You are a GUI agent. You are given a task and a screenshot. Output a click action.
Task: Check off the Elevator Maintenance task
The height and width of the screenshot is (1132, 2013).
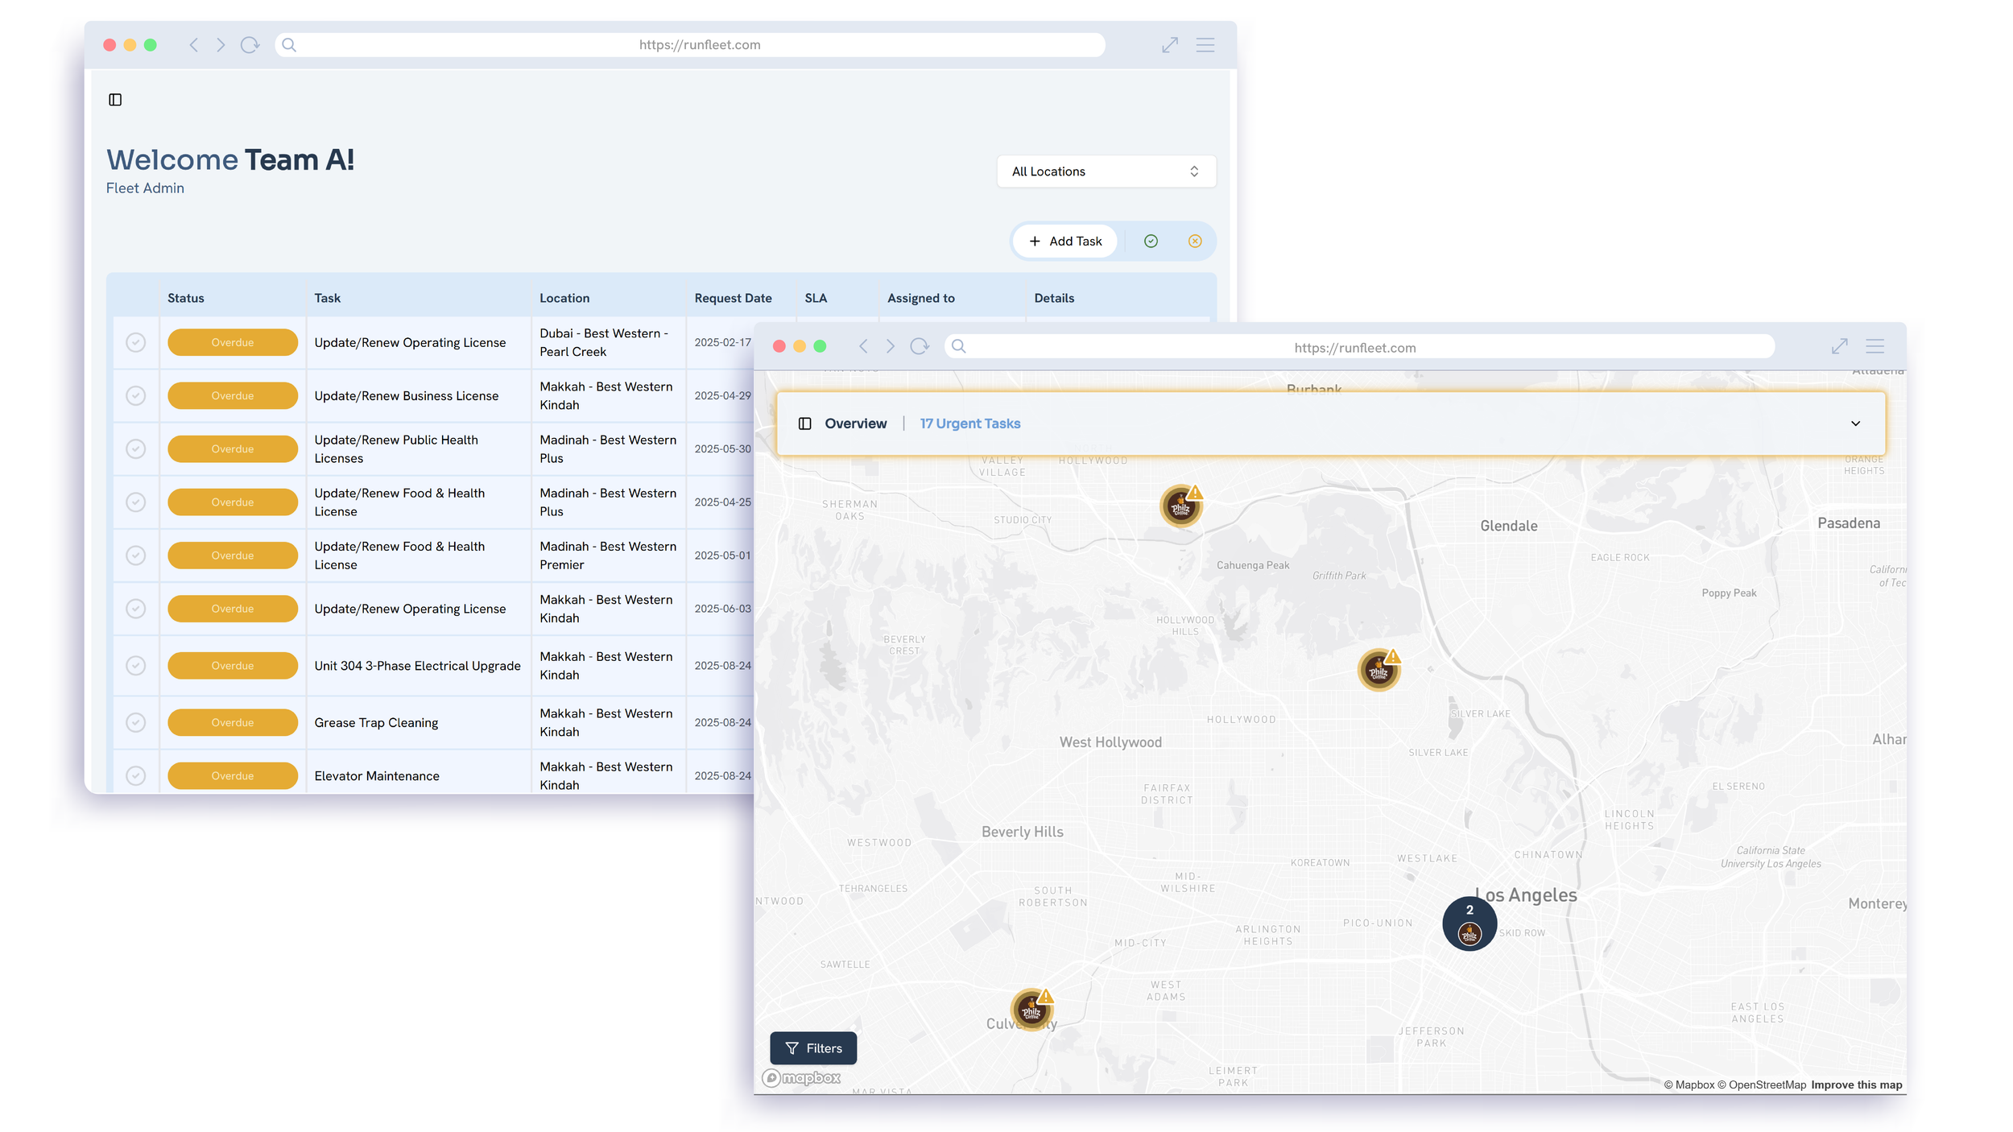tap(135, 775)
